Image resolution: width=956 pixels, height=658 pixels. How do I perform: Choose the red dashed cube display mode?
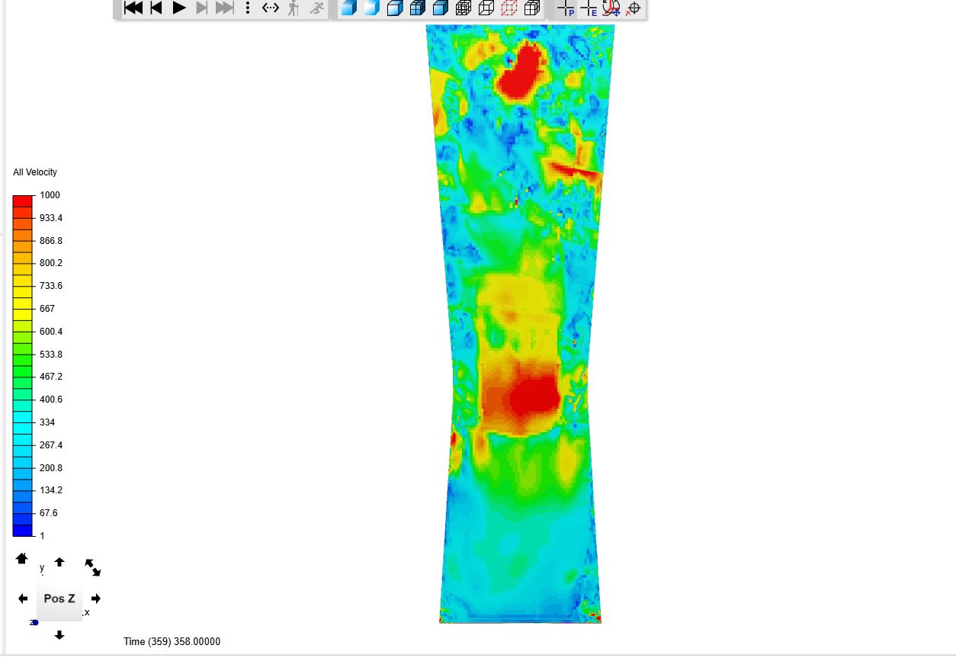[x=509, y=8]
